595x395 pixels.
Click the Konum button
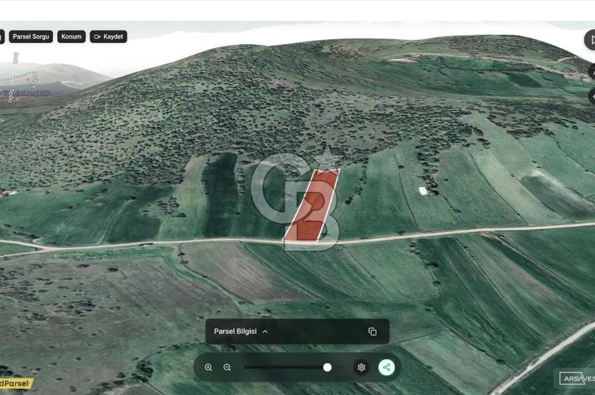click(x=71, y=36)
